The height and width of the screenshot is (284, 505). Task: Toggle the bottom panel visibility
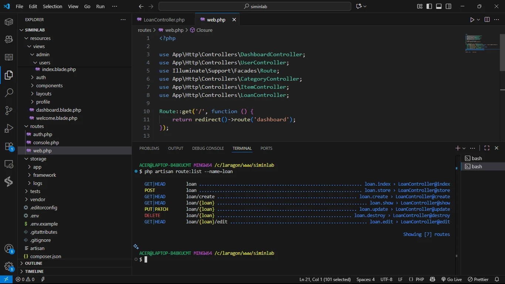point(439,6)
